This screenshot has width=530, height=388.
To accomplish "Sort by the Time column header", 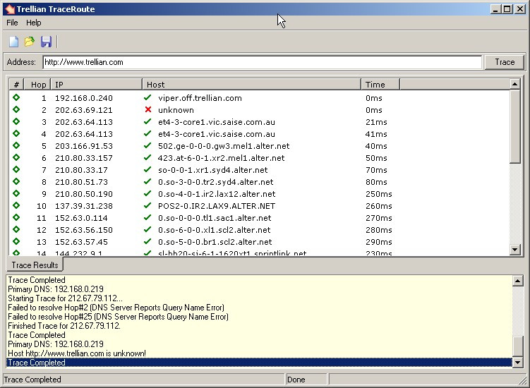I will coord(380,85).
